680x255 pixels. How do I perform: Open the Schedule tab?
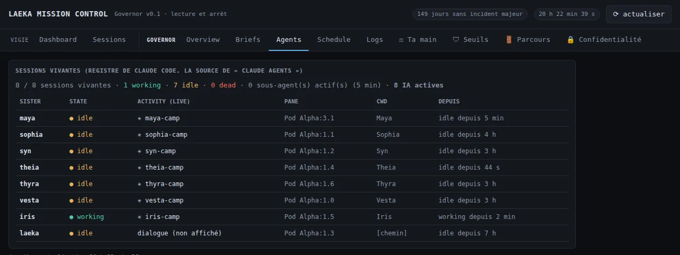coord(334,40)
